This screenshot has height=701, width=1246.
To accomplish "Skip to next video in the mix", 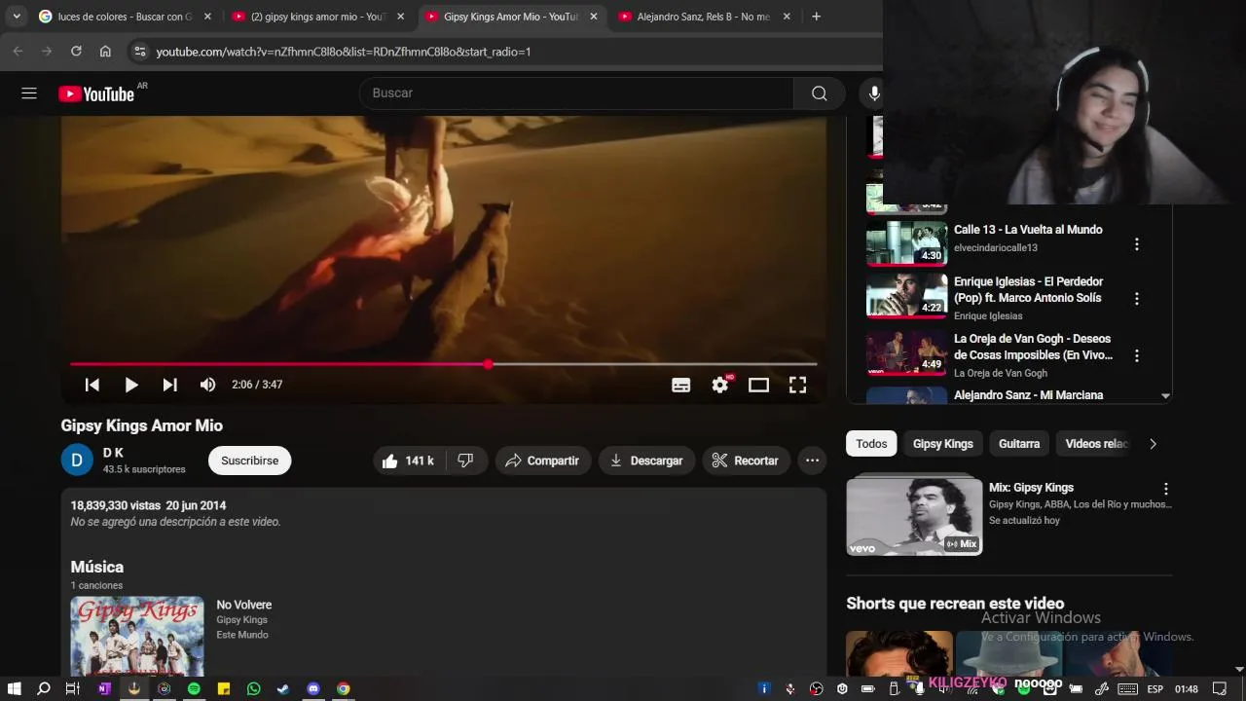I will (x=169, y=385).
